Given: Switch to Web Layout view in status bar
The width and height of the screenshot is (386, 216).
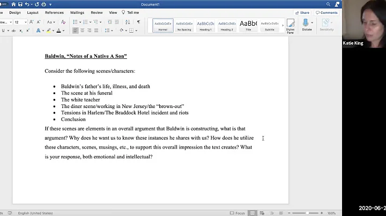Looking at the screenshot, I should tap(262, 213).
